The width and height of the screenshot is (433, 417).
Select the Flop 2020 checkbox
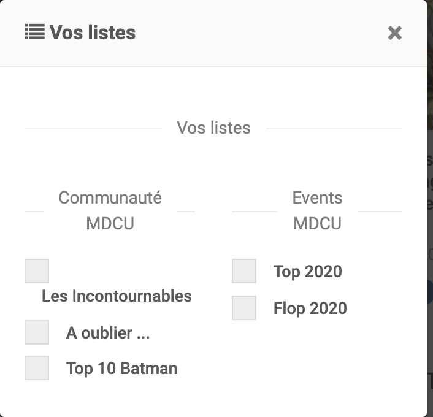244,308
